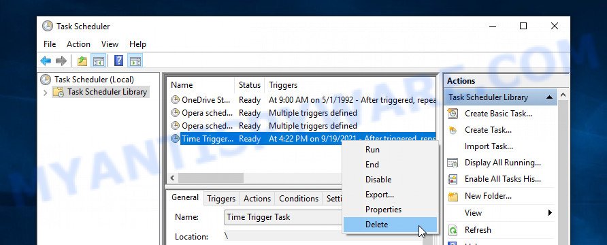Open the File menu
This screenshot has width=607, height=245.
pos(50,44)
